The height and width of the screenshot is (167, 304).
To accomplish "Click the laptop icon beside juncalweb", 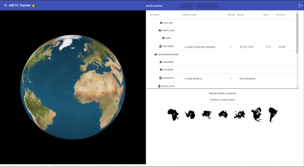I will tap(161, 69).
